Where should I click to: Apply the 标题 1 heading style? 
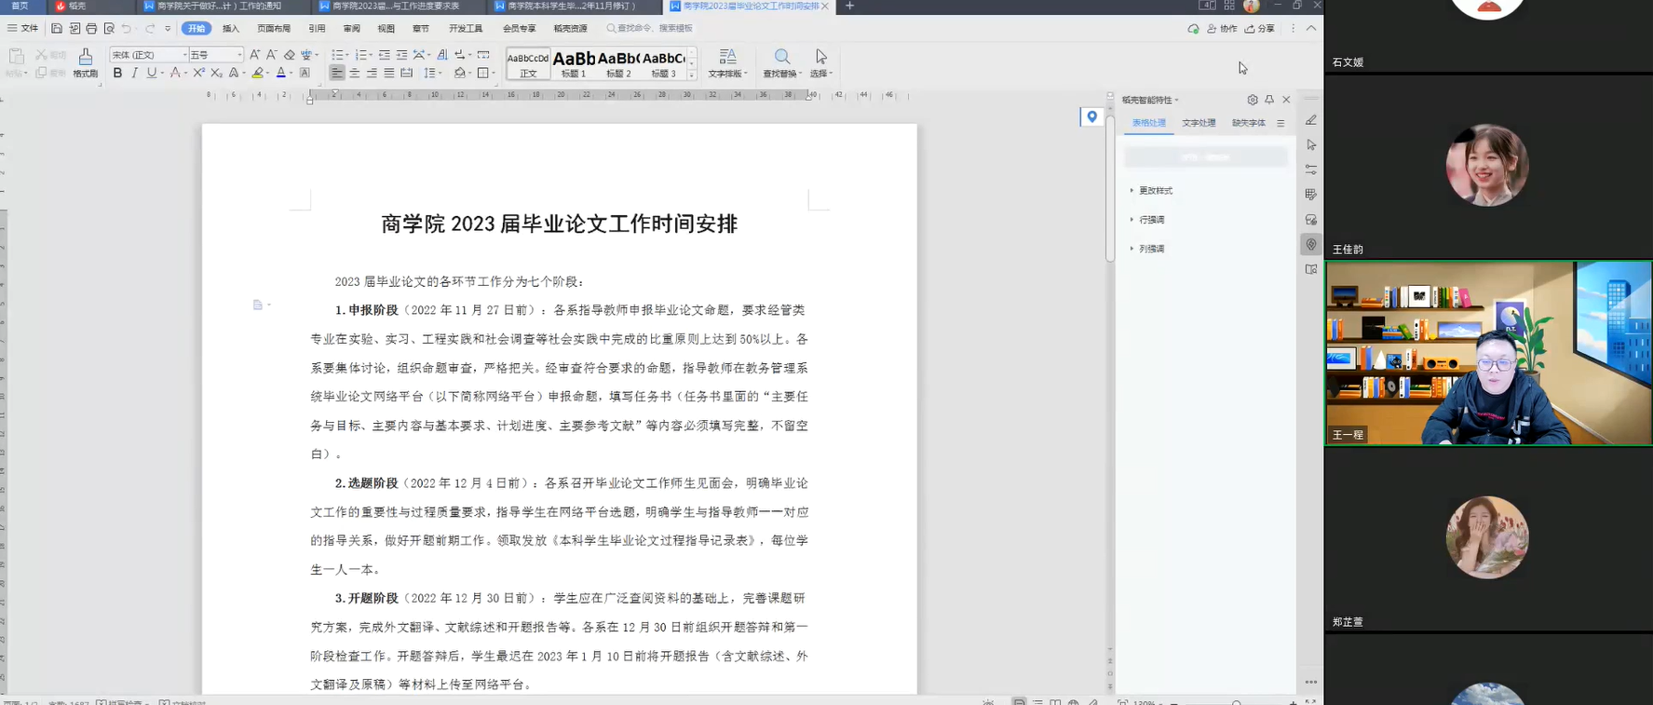click(574, 63)
